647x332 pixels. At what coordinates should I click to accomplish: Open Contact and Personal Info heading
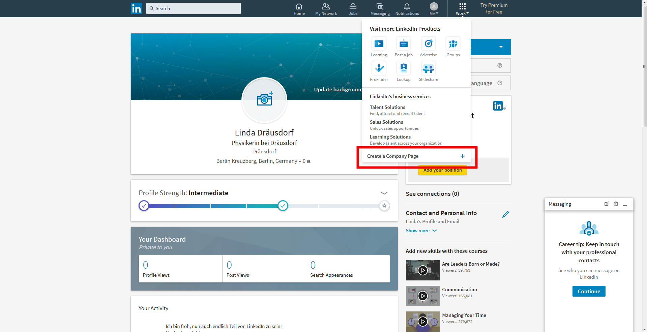pyautogui.click(x=441, y=213)
